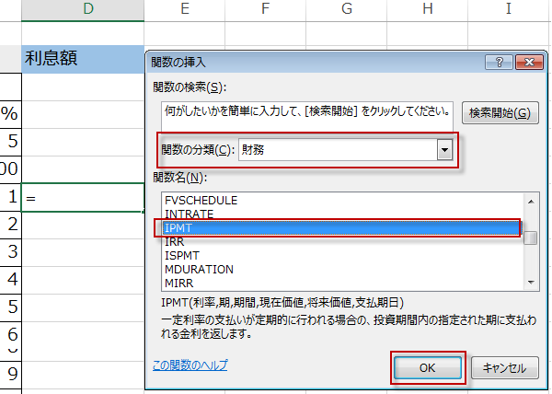
Task: Click the 検索開始 button
Action: (x=500, y=113)
